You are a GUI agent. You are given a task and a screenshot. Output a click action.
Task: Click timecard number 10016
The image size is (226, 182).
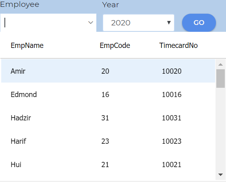point(172,95)
